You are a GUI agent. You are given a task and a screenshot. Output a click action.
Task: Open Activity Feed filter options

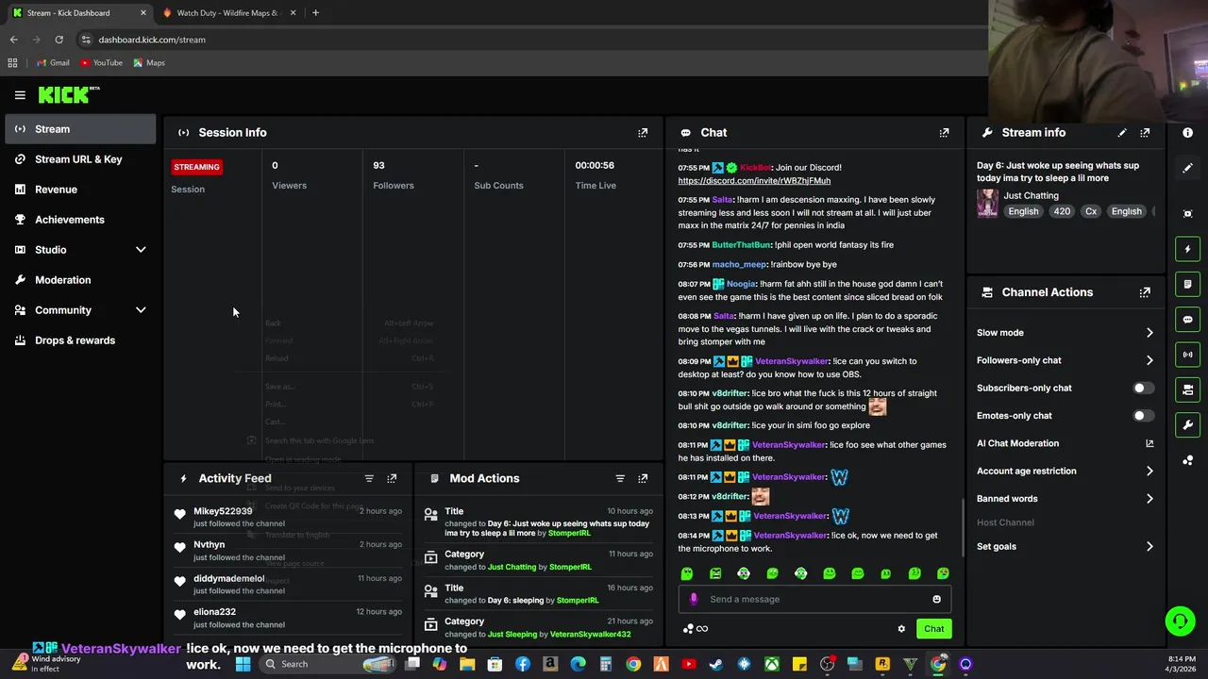[x=369, y=478]
